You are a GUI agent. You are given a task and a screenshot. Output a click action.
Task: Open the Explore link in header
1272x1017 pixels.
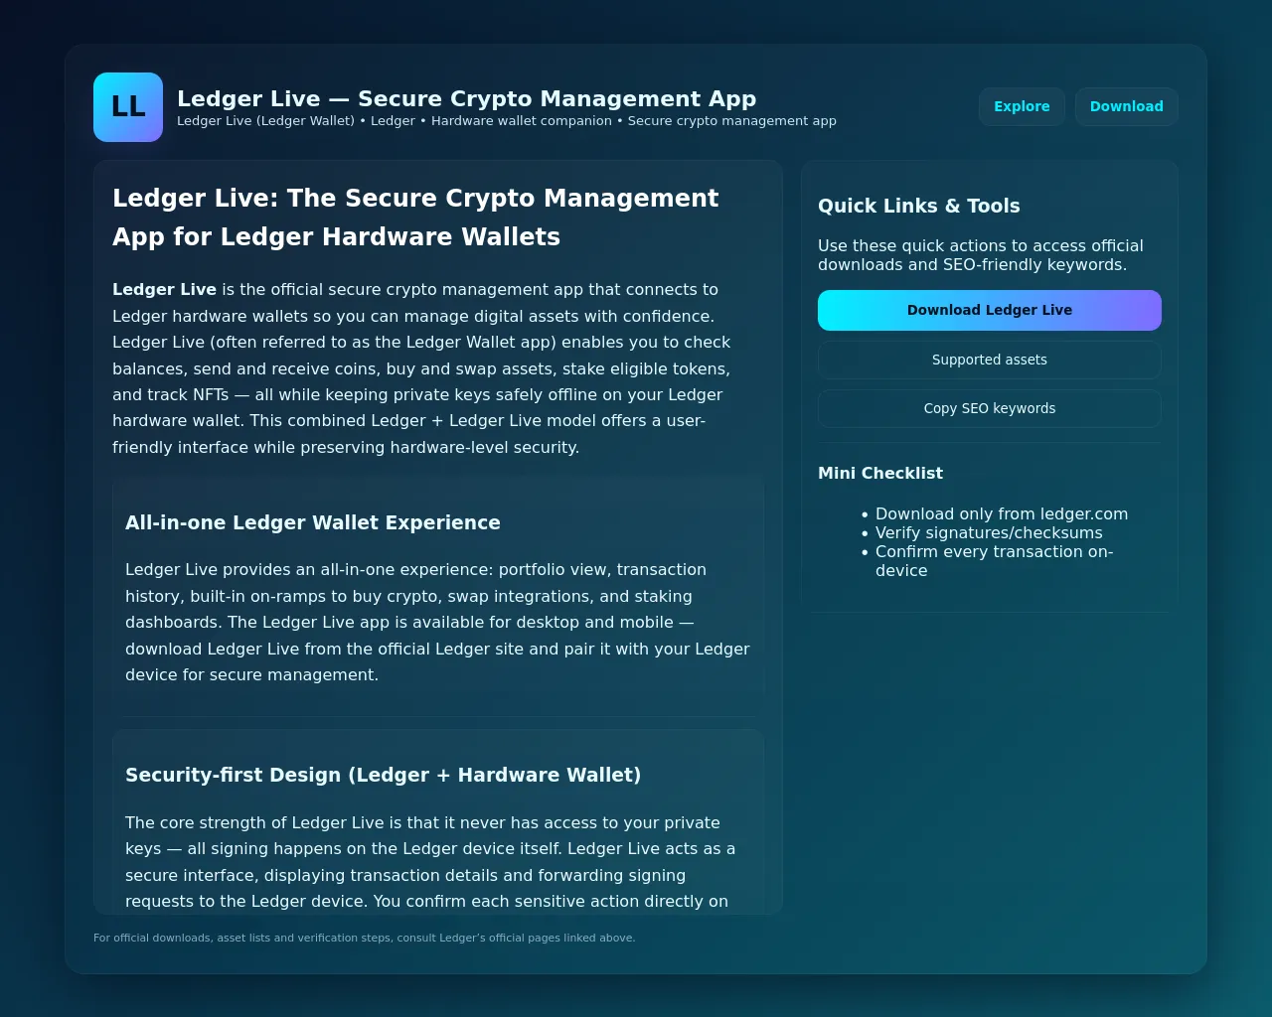click(x=1022, y=106)
